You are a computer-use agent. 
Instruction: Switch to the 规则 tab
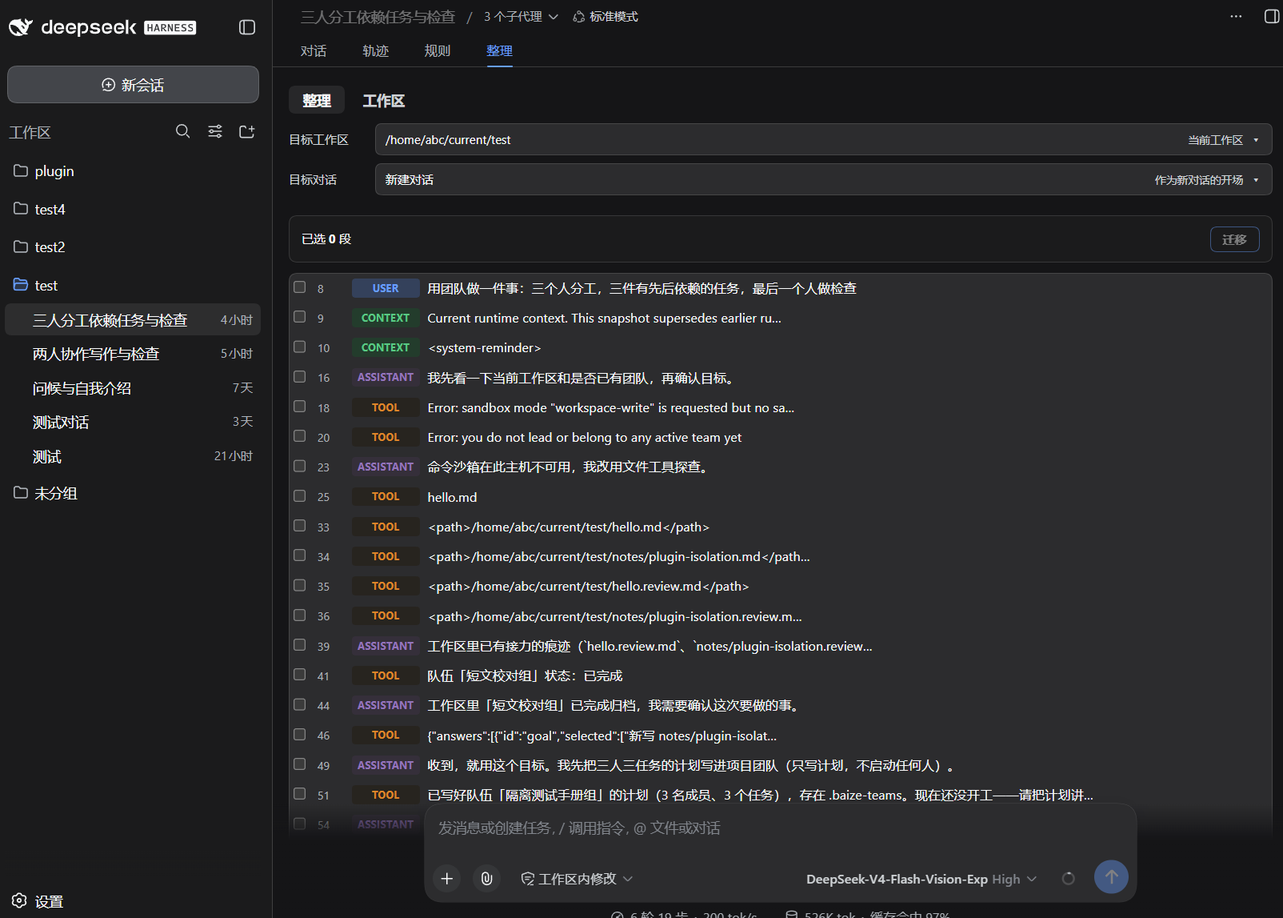pos(438,50)
